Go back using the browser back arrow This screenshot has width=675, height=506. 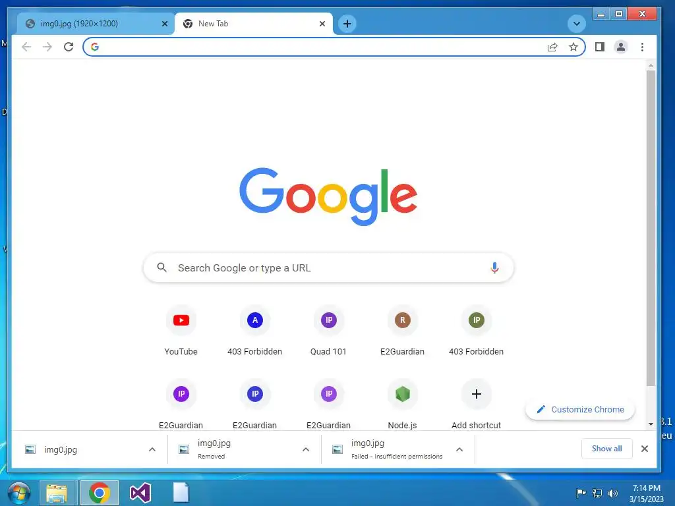(26, 47)
